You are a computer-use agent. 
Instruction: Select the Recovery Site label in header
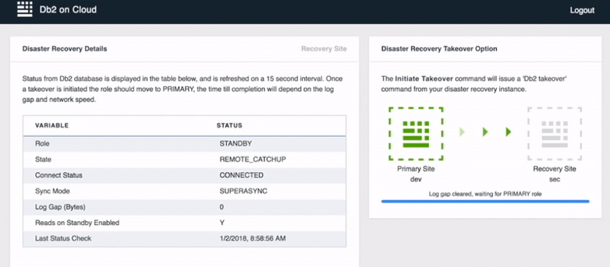pyautogui.click(x=323, y=49)
